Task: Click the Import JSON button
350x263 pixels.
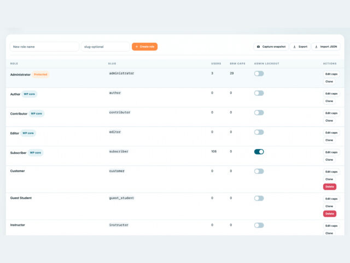Action: [x=326, y=47]
